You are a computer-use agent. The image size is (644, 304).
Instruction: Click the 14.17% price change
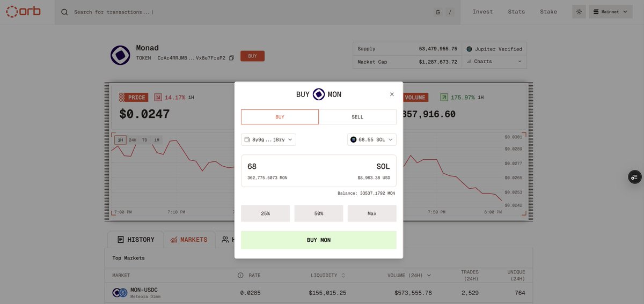tap(175, 98)
